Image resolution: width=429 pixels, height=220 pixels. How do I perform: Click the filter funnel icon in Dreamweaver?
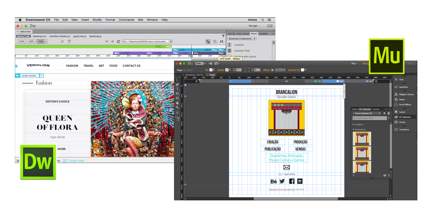point(223,36)
